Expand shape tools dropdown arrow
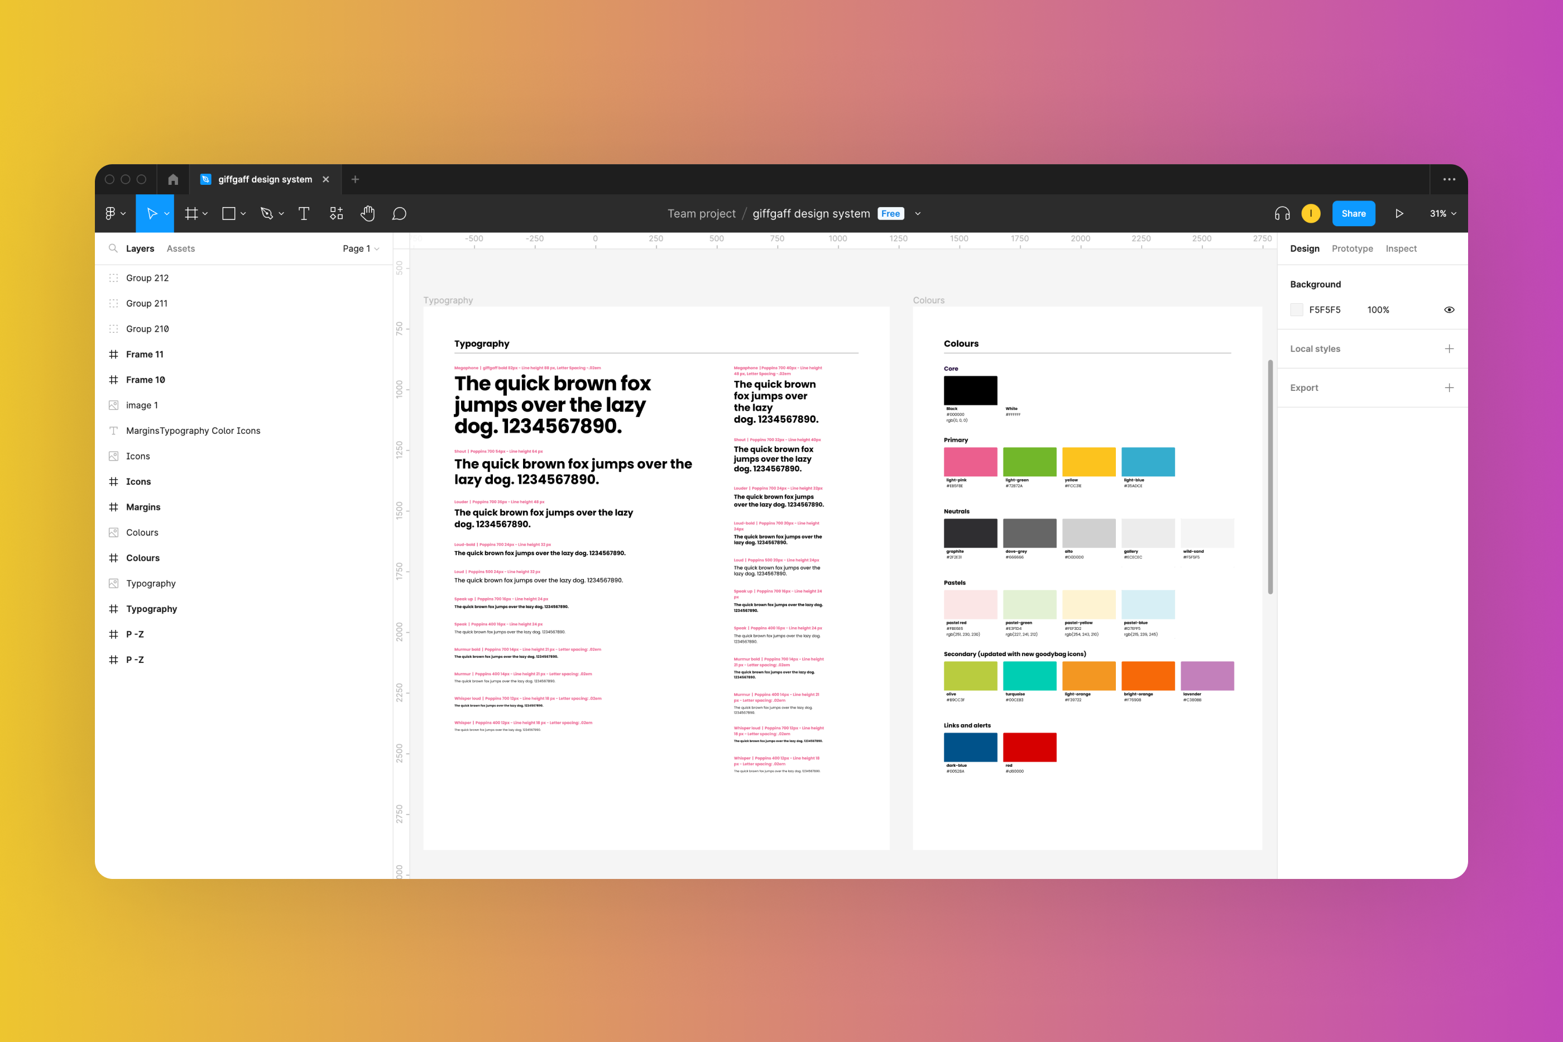Image resolution: width=1563 pixels, height=1042 pixels. (x=243, y=214)
